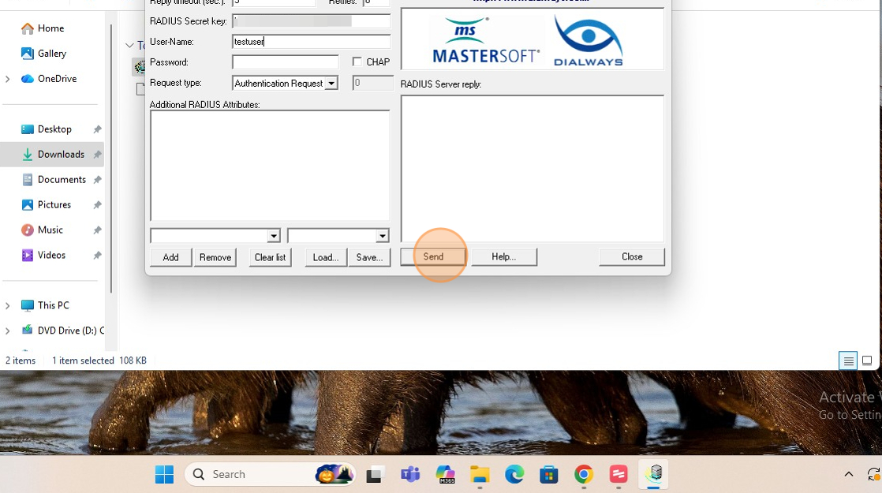882x493 pixels.
Task: Click the '2 items' status bar text
Action: [x=21, y=360]
